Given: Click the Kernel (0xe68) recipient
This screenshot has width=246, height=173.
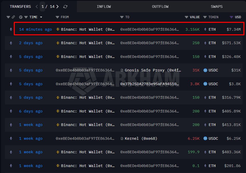Looking at the screenshot, I should (141, 138).
